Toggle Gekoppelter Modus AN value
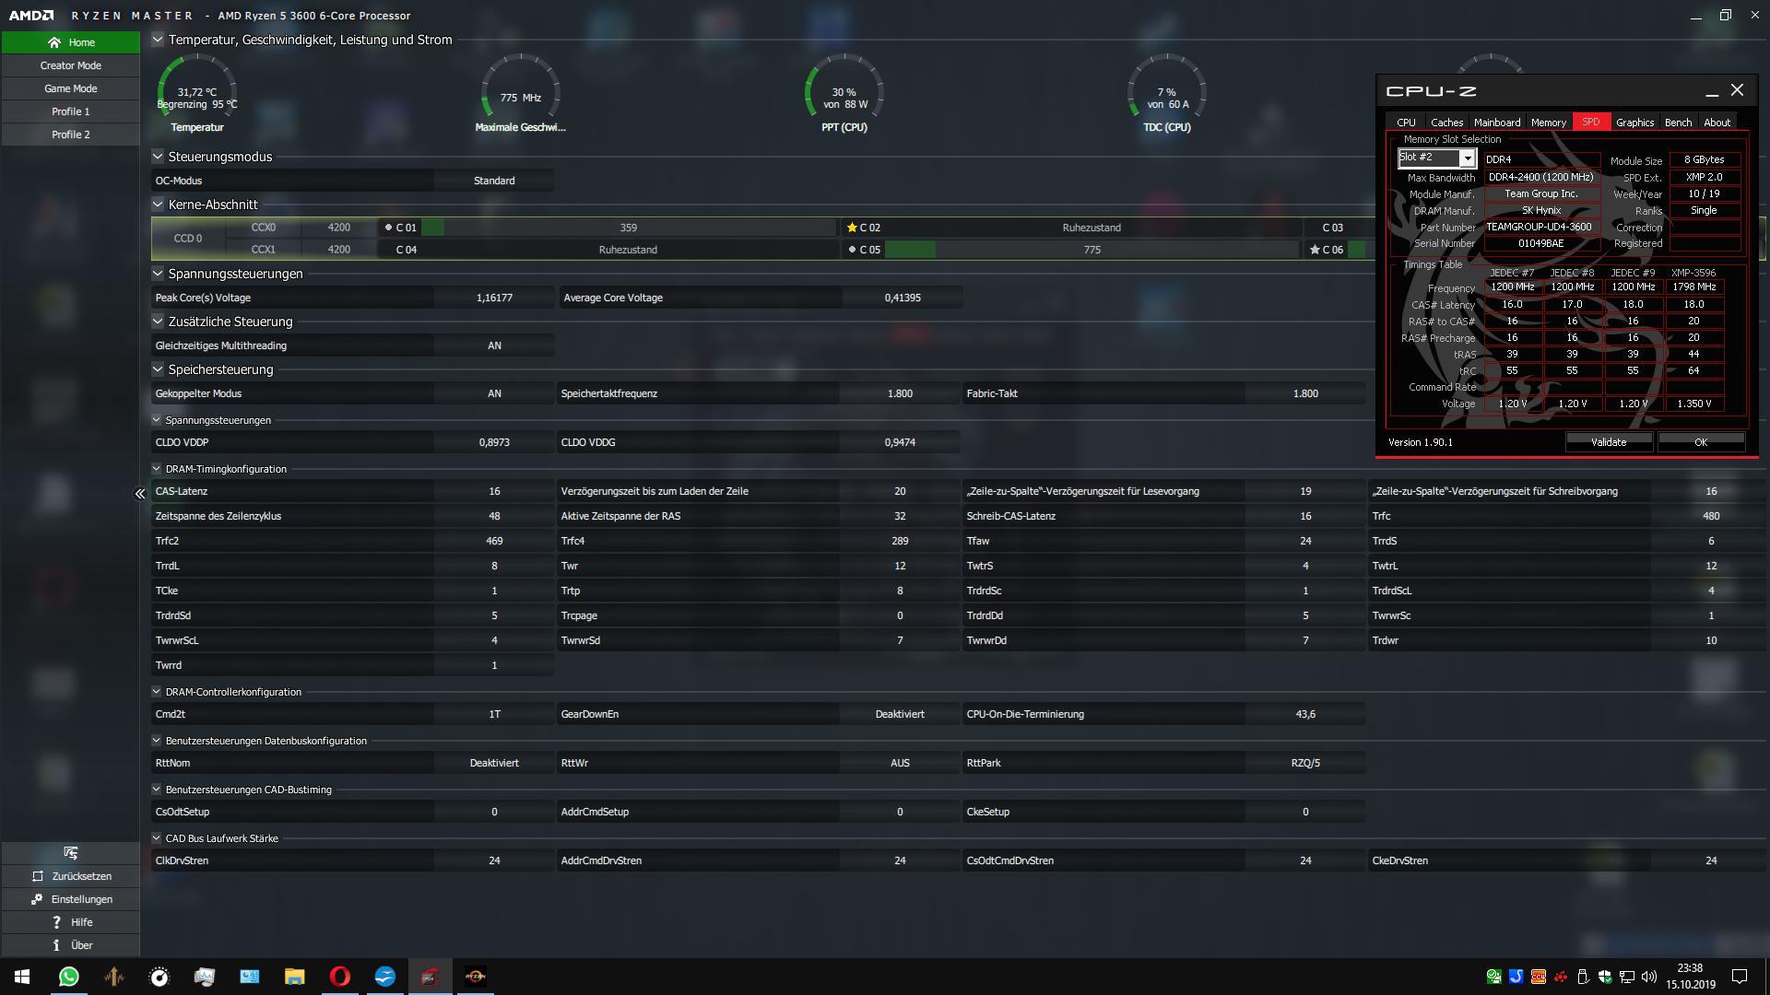Viewport: 1770px width, 995px height. tap(494, 393)
